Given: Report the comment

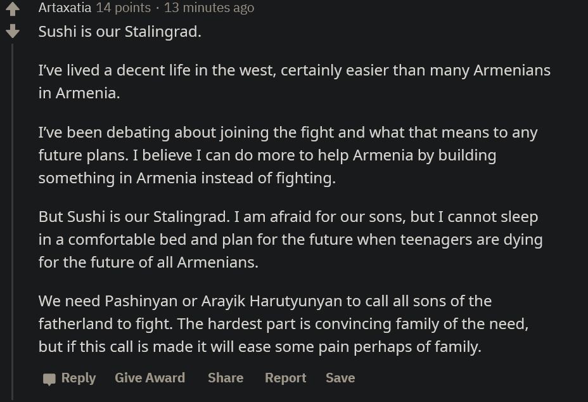Looking at the screenshot, I should 285,378.
